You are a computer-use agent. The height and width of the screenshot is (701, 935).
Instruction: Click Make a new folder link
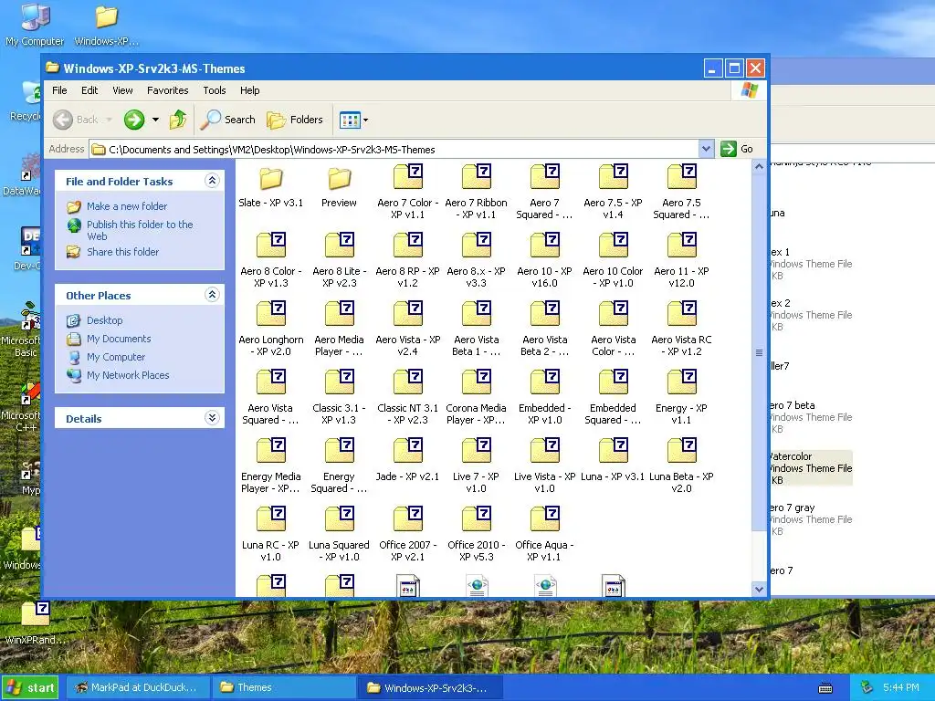[x=127, y=206]
